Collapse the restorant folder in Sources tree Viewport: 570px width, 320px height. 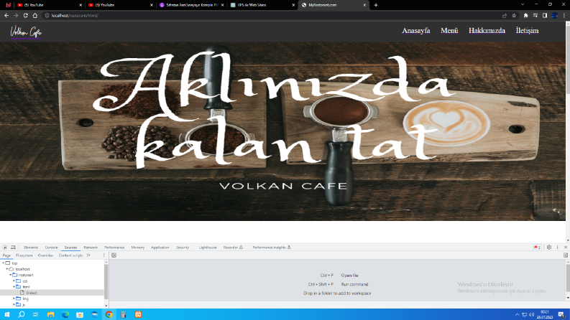(x=11, y=275)
